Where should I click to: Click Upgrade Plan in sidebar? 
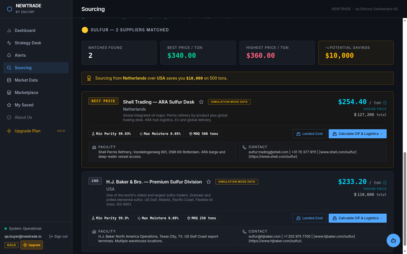36,131
